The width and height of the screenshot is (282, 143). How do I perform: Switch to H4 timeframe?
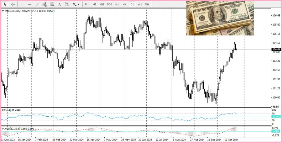point(124,4)
